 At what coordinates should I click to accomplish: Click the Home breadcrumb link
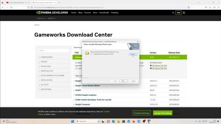tap(37, 25)
